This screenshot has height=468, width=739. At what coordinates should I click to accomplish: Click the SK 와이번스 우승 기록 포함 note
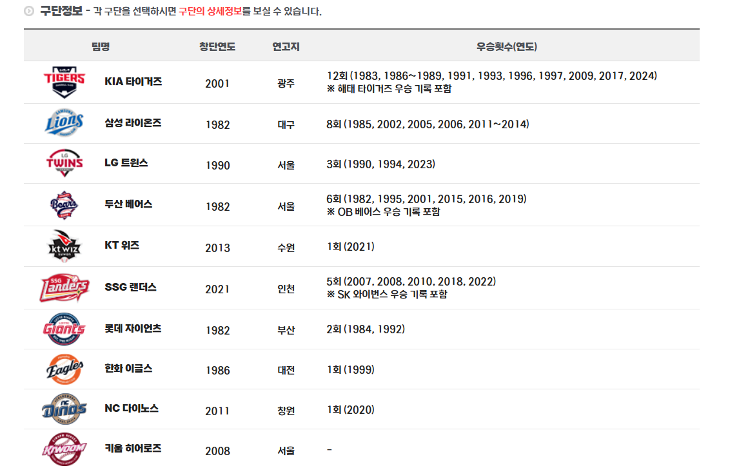pos(387,295)
